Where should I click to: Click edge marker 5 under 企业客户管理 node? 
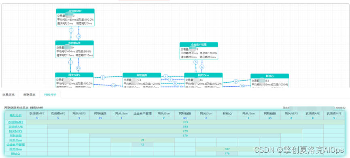(196, 62)
